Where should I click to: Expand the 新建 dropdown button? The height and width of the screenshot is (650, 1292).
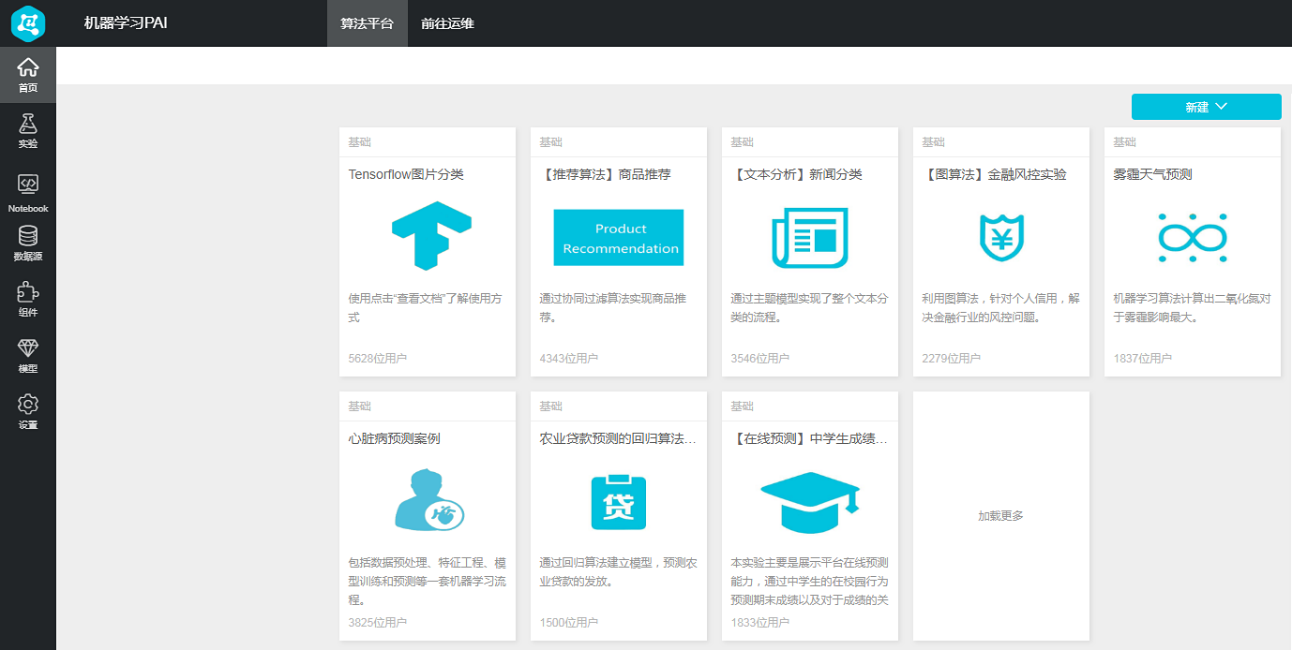coord(1206,107)
